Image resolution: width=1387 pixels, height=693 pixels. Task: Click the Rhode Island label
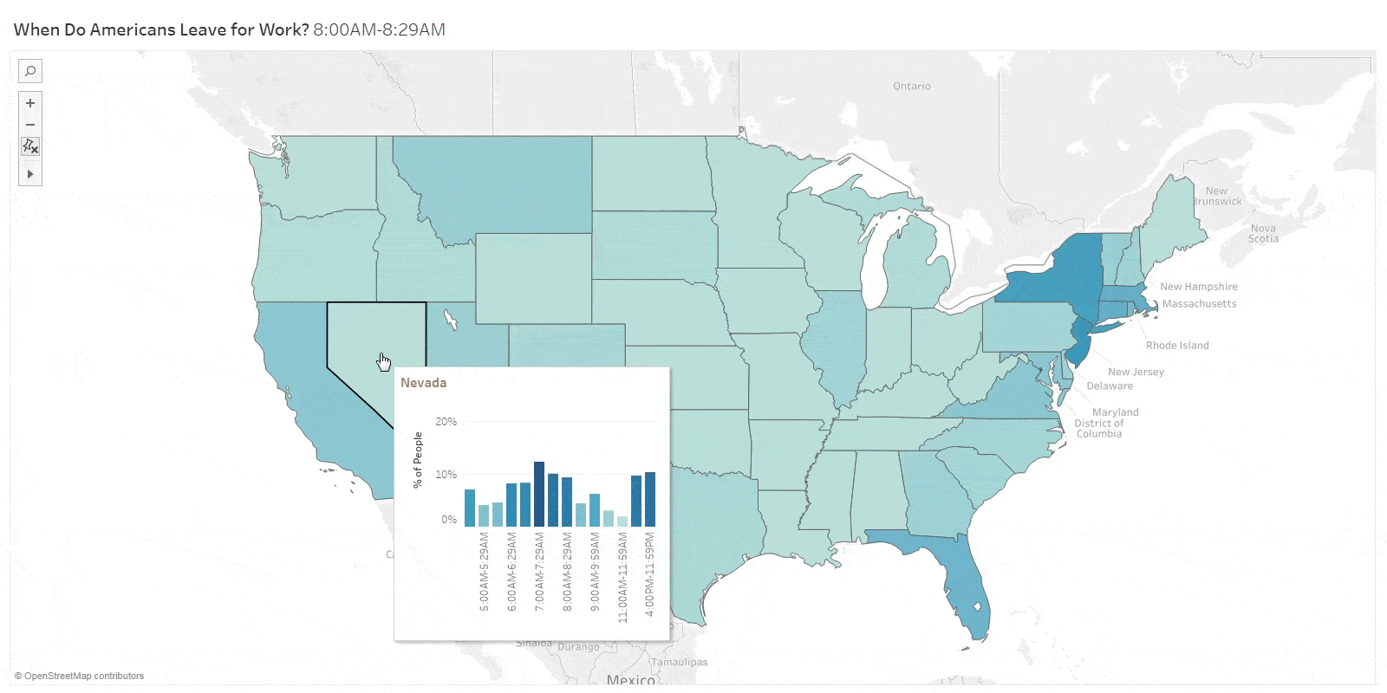(x=1176, y=346)
